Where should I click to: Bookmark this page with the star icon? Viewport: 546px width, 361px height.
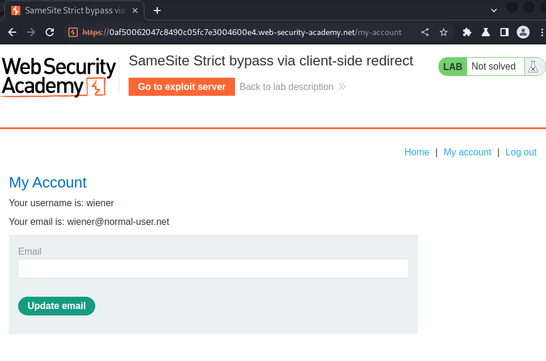[443, 32]
